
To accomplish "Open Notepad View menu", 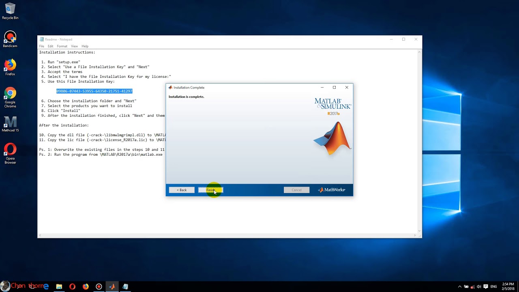I will (74, 46).
